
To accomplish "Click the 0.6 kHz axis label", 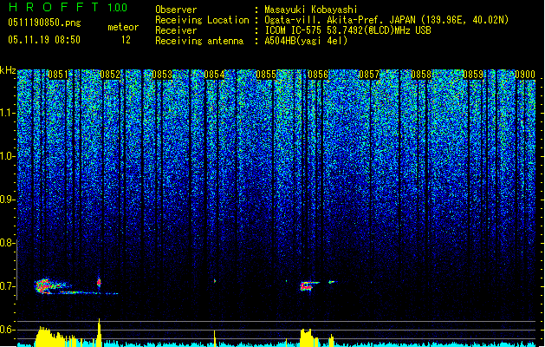I will (8, 330).
